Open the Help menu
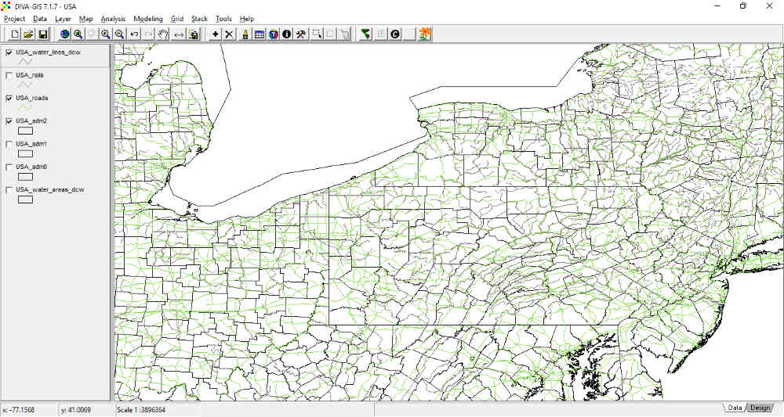 247,19
